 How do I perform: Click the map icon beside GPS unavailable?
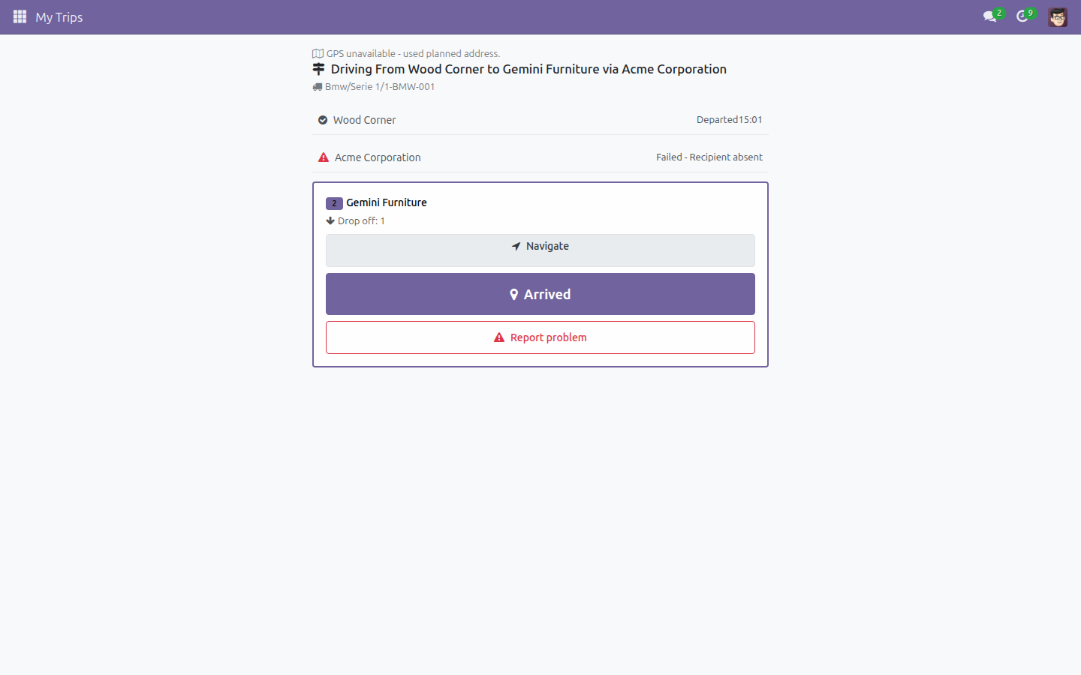[x=318, y=54]
